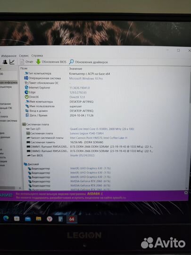The width and height of the screenshot is (191, 255).
Task: Open the Mail taskbar icon
Action: pos(28,219)
